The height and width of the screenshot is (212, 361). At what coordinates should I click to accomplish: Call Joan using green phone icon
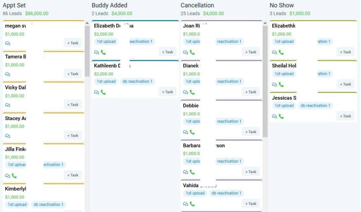(x=192, y=52)
